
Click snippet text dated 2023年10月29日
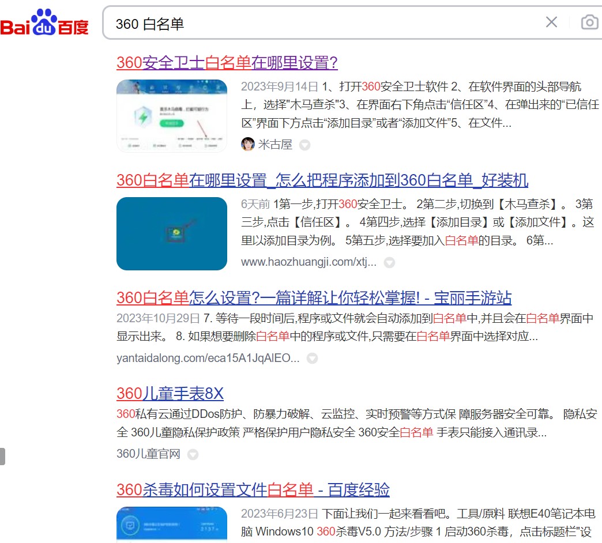(355, 327)
